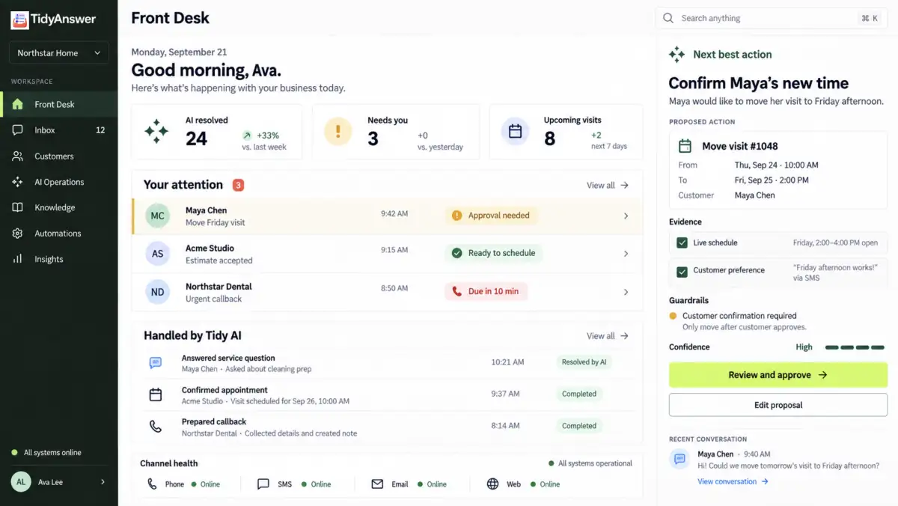Click the Approval needed status pill
Viewport: 898px width, 506px height.
coord(491,216)
